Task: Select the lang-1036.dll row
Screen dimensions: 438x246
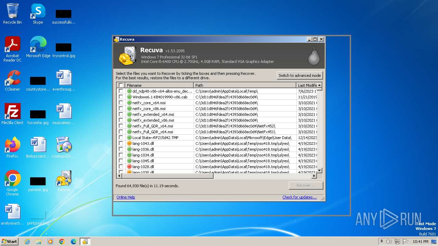Action: [x=217, y=149]
